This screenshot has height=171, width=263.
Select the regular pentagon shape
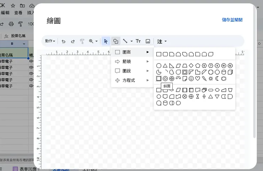pyautogui.click(x=198, y=66)
